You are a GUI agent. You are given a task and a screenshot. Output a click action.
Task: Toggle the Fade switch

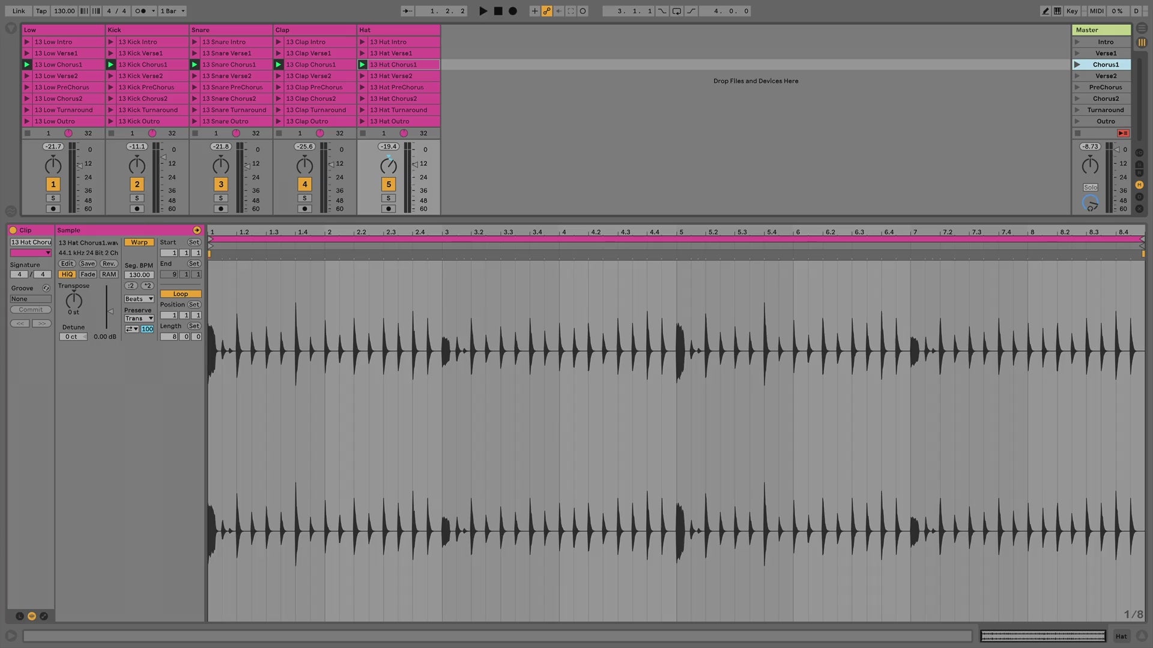pyautogui.click(x=88, y=275)
